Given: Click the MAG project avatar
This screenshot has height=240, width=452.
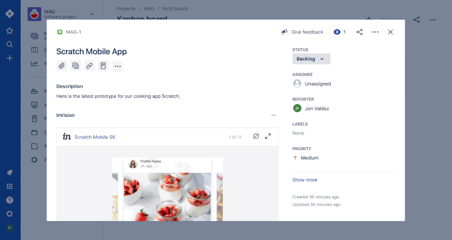Looking at the screenshot, I should coord(34,14).
